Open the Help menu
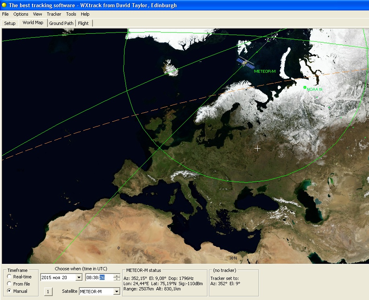This screenshot has width=369, height=300. pyautogui.click(x=85, y=14)
